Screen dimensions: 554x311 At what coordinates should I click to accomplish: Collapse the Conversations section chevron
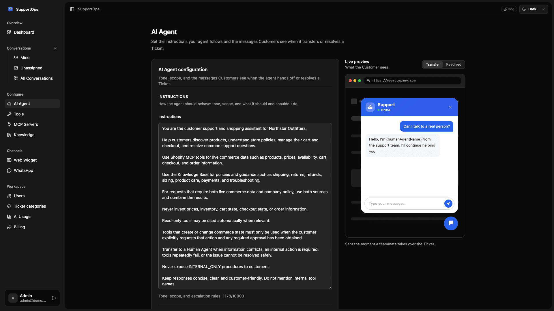coord(55,48)
